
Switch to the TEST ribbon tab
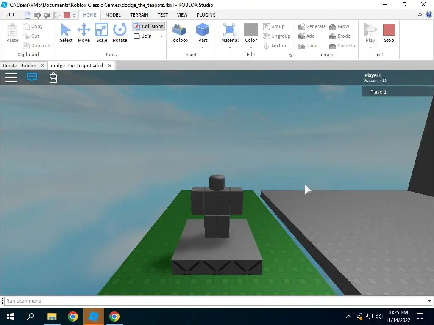[162, 15]
